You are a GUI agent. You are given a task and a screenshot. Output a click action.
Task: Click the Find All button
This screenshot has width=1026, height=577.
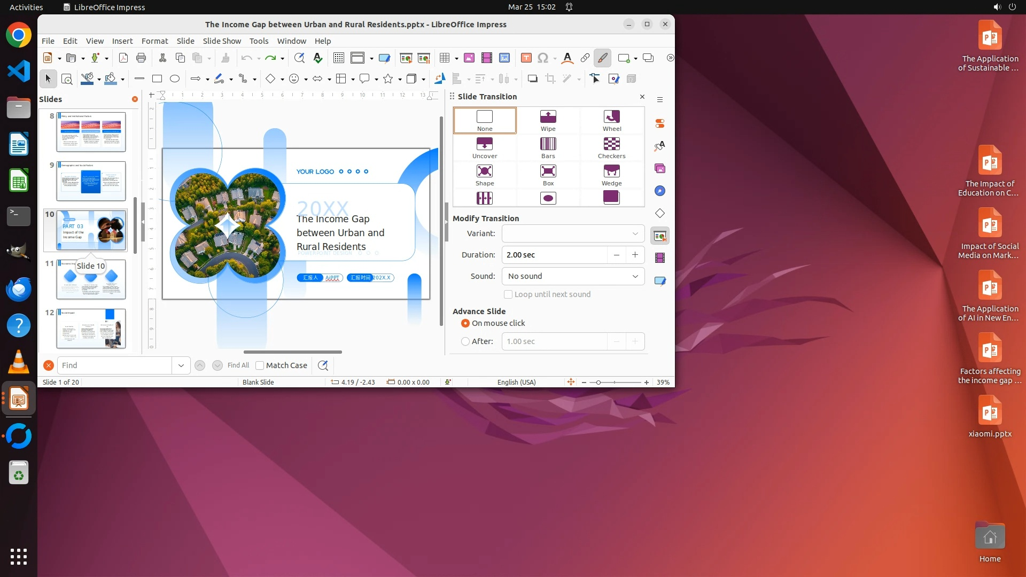click(x=238, y=365)
